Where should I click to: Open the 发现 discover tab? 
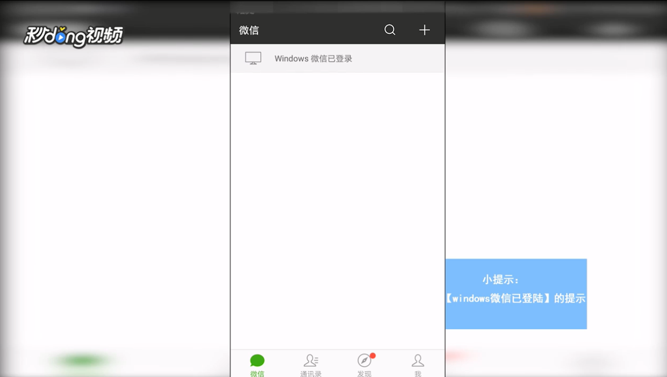click(364, 365)
